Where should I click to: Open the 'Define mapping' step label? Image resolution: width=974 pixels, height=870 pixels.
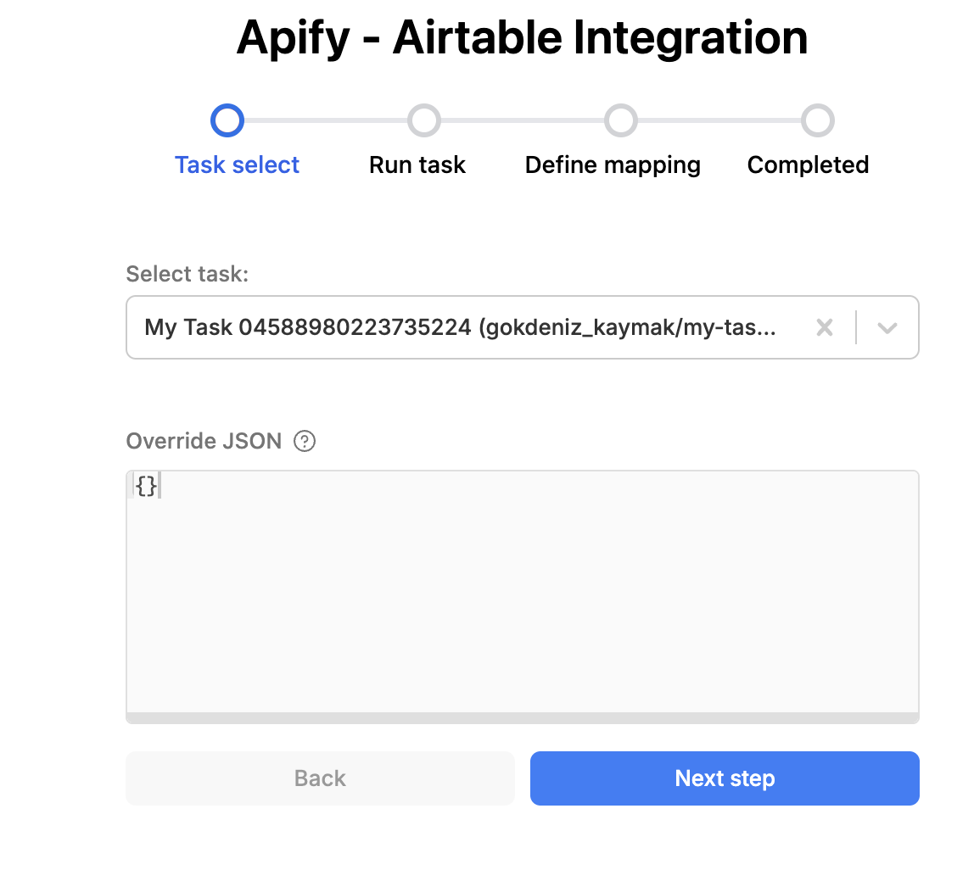(x=613, y=165)
